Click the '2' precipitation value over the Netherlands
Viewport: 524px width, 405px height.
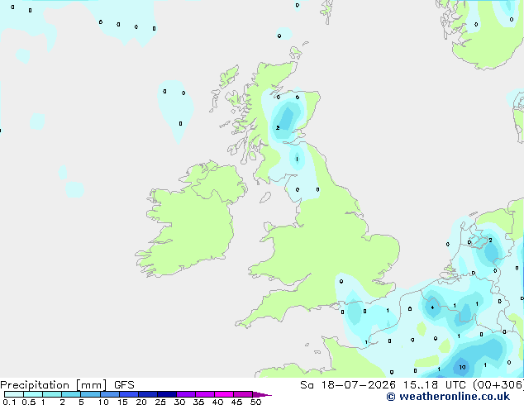(490, 240)
